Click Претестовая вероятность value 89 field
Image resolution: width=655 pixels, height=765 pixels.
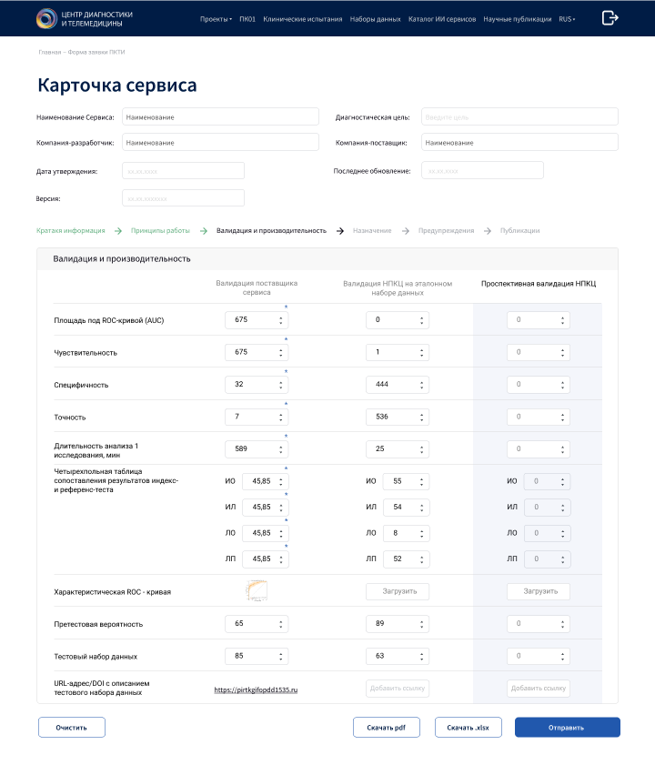pyautogui.click(x=398, y=624)
